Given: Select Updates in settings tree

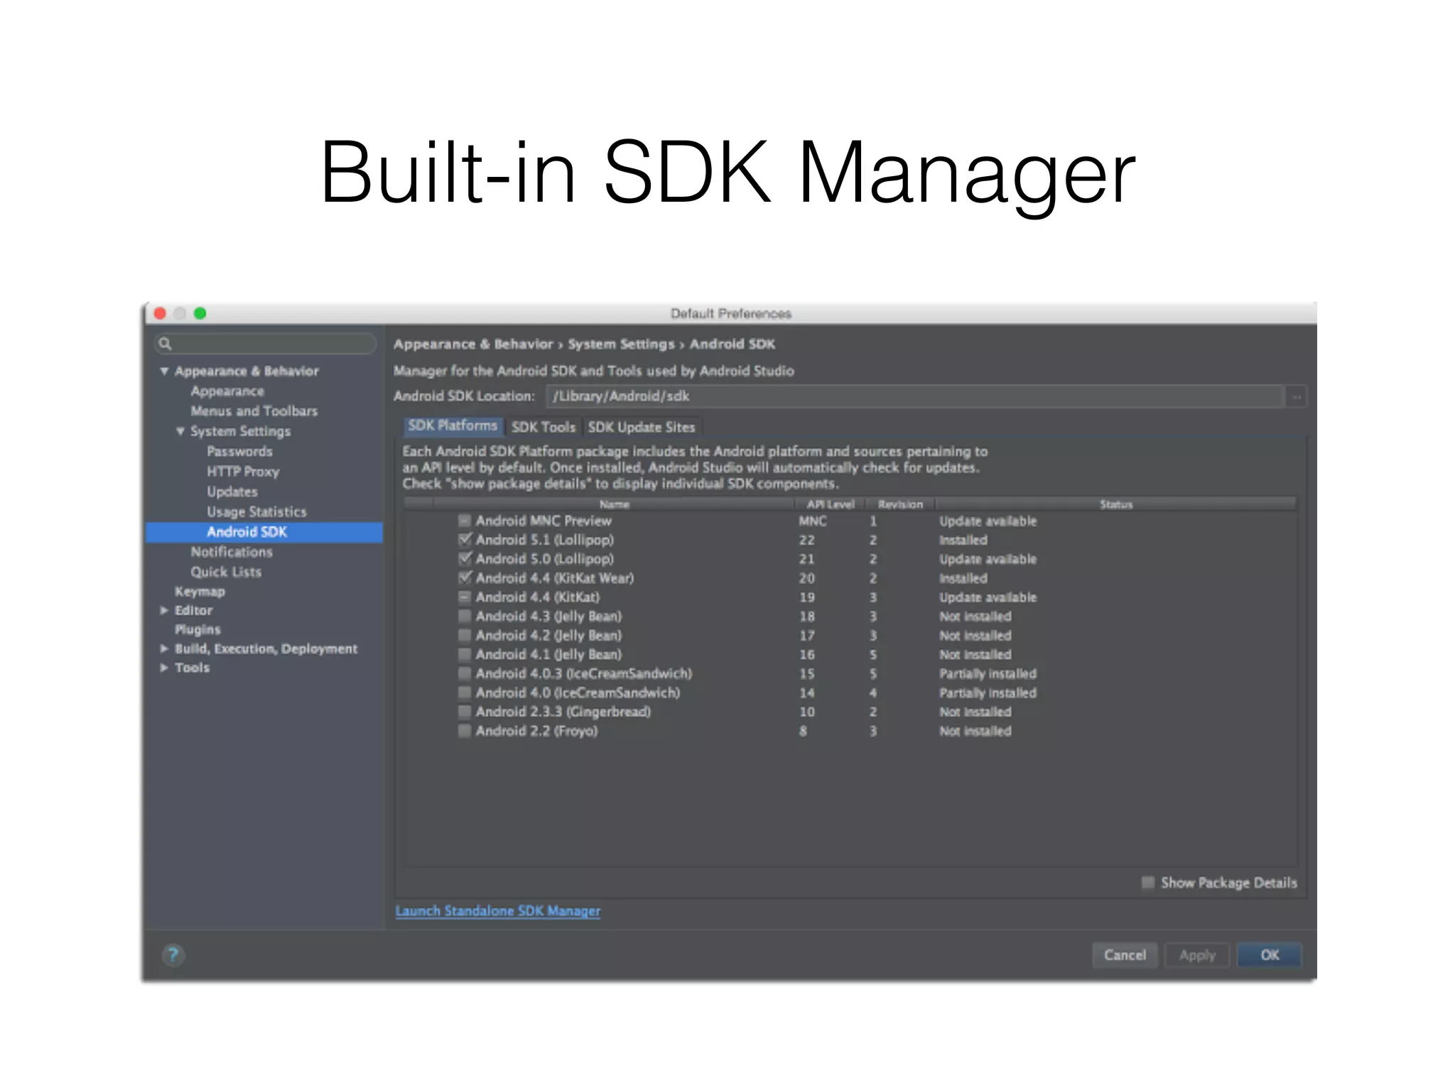Looking at the screenshot, I should 232,492.
